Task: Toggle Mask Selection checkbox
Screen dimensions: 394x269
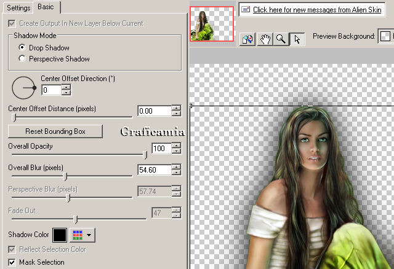Action: [x=12, y=262]
